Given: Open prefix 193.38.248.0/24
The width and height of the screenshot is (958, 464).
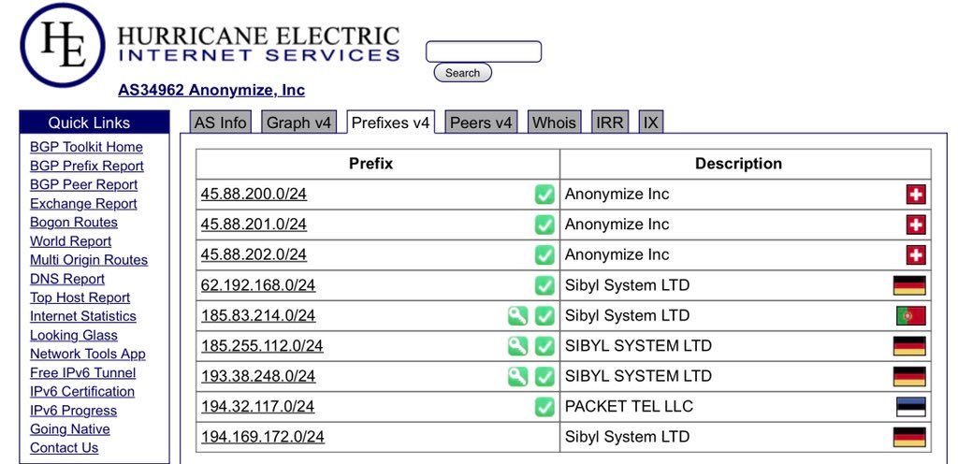Looking at the screenshot, I should click(x=258, y=376).
